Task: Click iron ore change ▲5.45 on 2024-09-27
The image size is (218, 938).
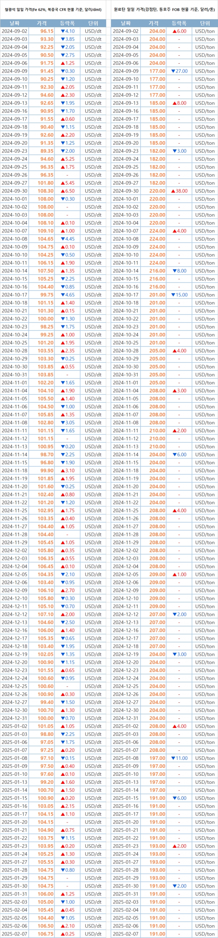Action: coord(67,183)
